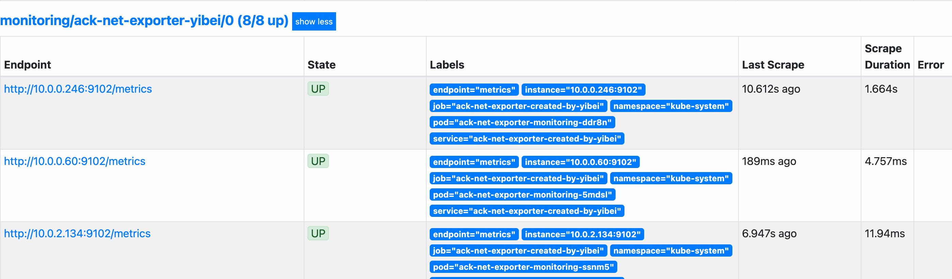Click the pod label ending in ssnm5
This screenshot has height=279, width=952.
(x=523, y=267)
